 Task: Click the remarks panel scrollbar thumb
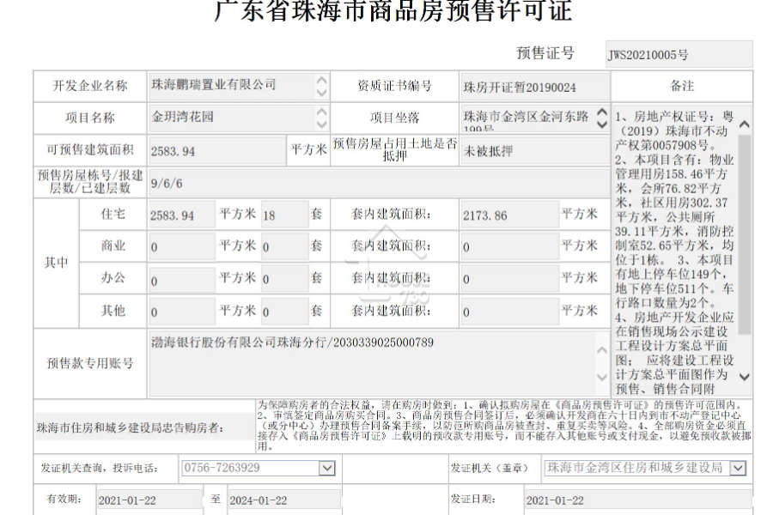pos(745,234)
